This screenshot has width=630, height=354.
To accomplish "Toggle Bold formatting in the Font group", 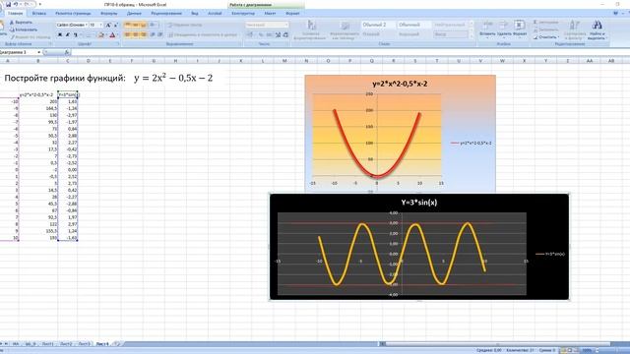I will click(60, 35).
